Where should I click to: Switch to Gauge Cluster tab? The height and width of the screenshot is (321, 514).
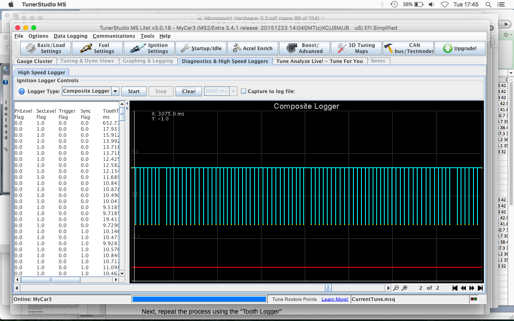pos(35,61)
